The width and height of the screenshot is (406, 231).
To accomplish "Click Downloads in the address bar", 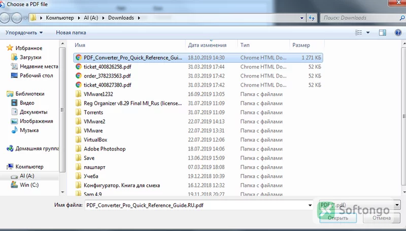I will click(121, 18).
